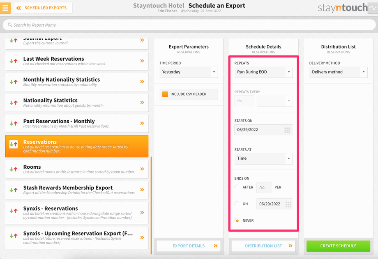Go back to Scheduled Exports
This screenshot has height=259, width=378.
tap(43, 8)
